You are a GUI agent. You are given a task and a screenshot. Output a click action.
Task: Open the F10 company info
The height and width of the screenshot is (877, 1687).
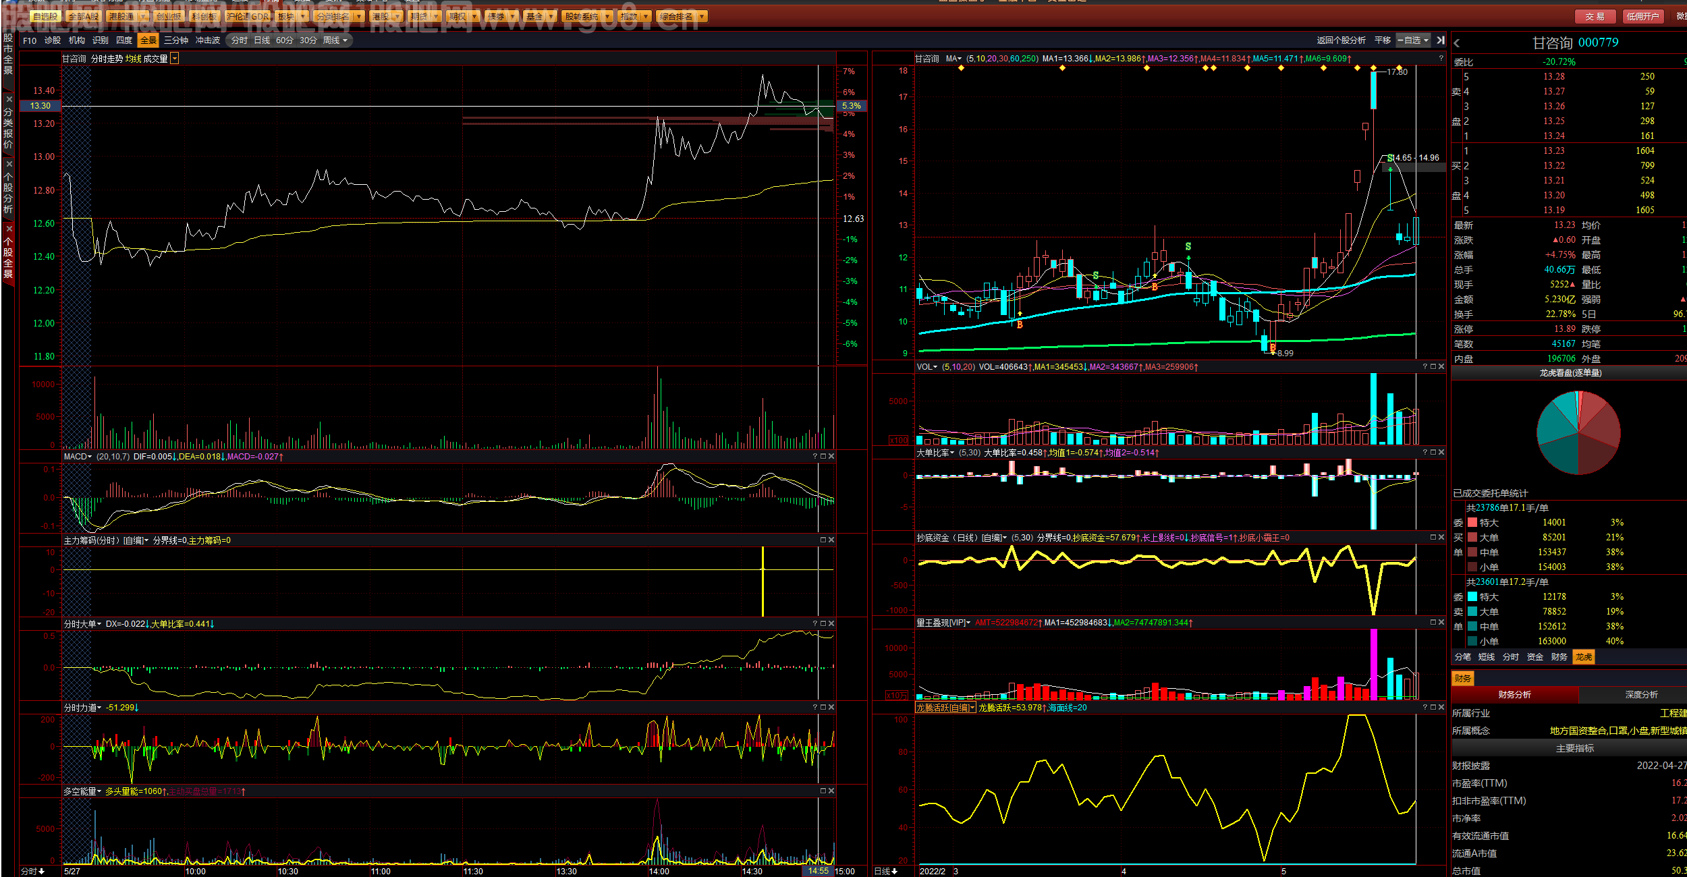tap(30, 40)
